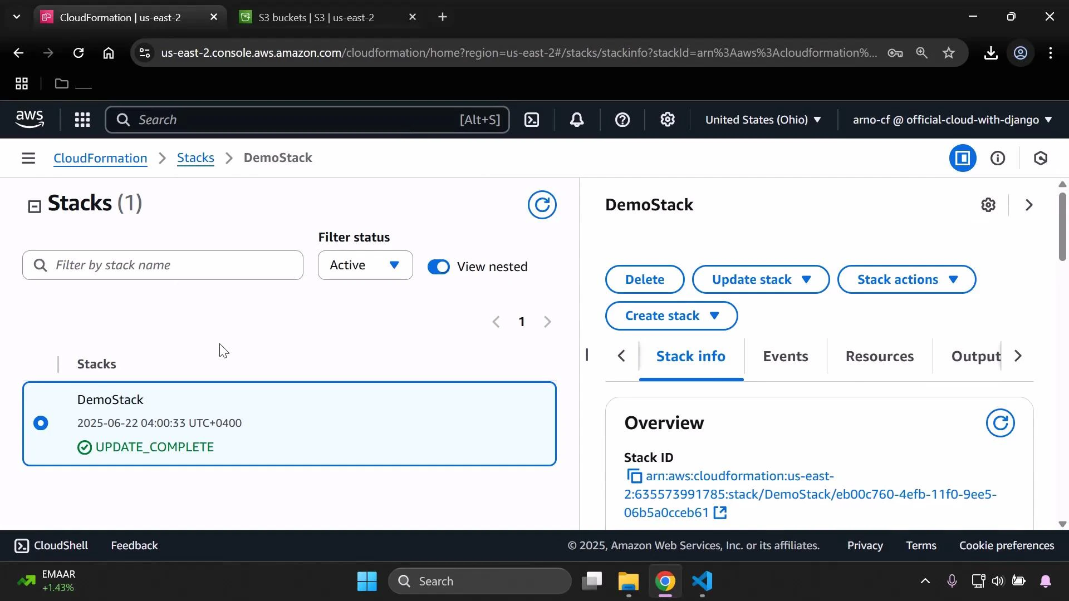Open the Active filter status dropdown
Image resolution: width=1069 pixels, height=601 pixels.
click(x=365, y=265)
